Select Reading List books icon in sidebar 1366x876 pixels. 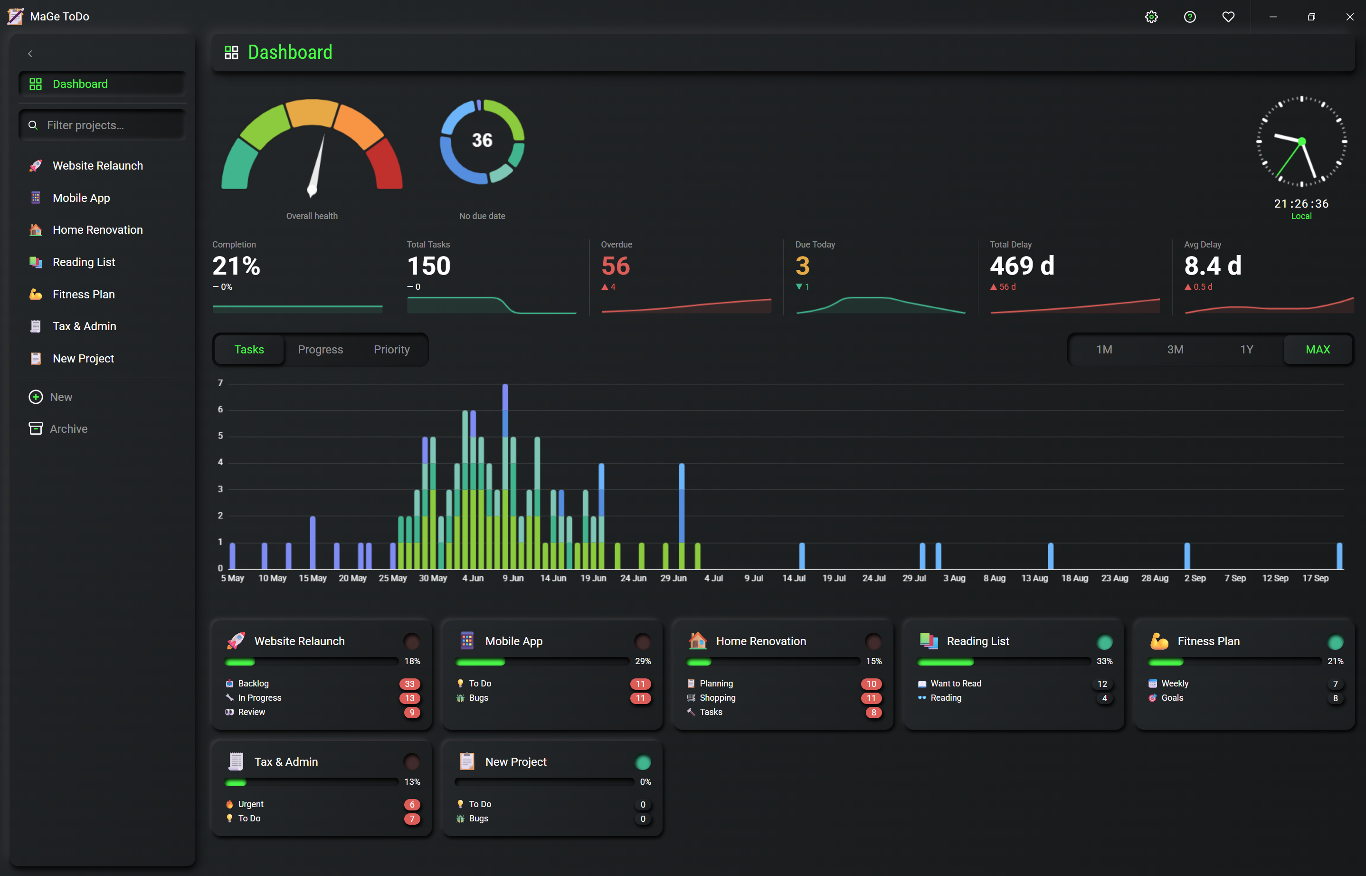(35, 262)
